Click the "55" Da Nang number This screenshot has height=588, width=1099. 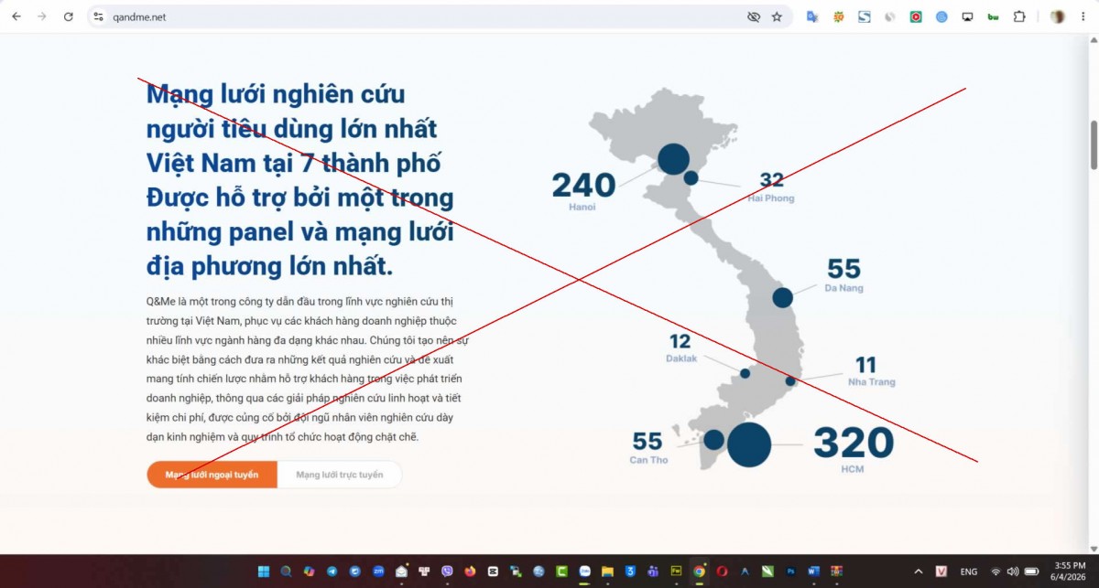[843, 268]
